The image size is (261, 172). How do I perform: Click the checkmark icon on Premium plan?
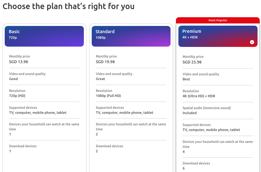coord(252,42)
